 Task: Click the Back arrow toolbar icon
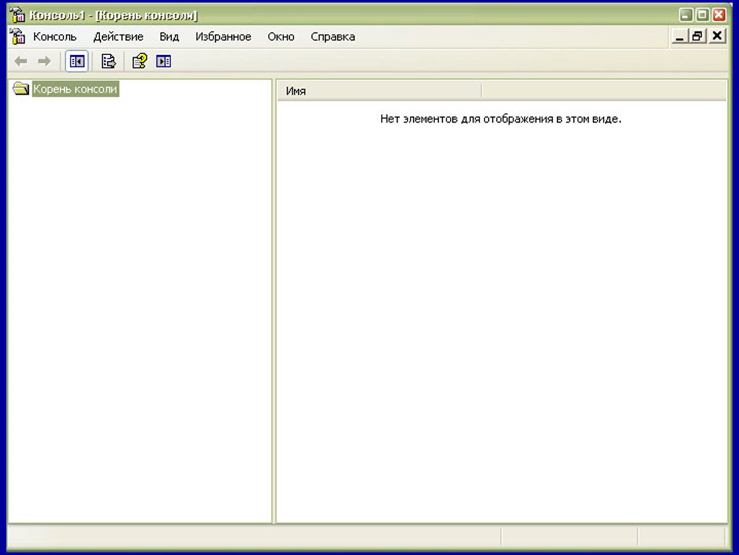21,61
